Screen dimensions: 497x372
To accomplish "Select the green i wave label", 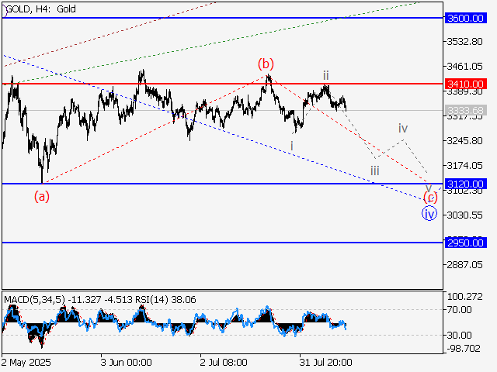I will (292, 145).
